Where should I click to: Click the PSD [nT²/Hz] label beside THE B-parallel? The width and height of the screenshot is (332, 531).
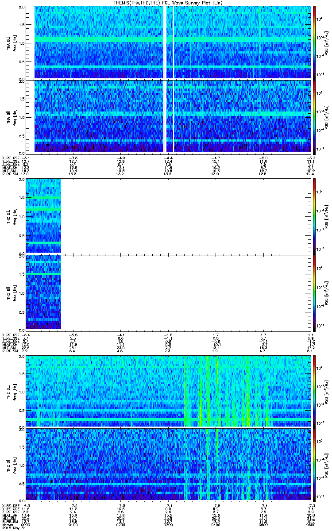click(x=327, y=465)
